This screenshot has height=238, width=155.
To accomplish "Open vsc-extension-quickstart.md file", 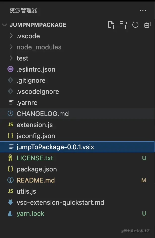I will [77, 202].
